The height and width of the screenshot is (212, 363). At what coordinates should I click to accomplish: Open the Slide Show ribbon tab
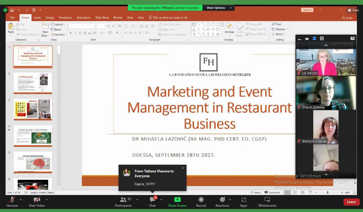click(x=102, y=18)
